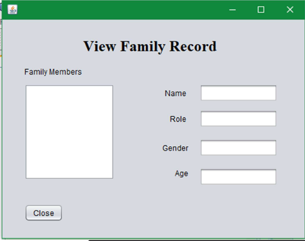The height and width of the screenshot is (241, 305).
Task: Click the Close button
Action: pos(43,213)
